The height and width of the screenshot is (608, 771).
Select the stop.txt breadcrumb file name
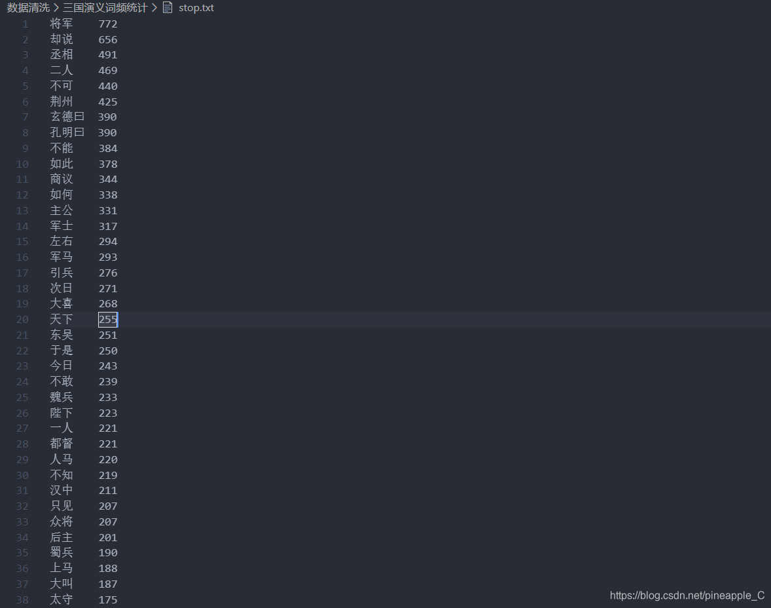196,8
